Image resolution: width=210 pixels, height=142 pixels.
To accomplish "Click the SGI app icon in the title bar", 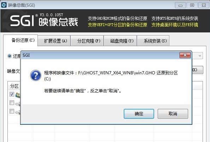I will [4, 5].
